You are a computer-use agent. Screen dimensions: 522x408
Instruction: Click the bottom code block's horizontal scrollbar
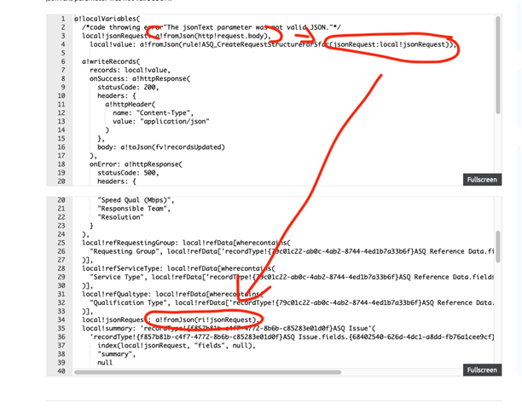click(207, 372)
